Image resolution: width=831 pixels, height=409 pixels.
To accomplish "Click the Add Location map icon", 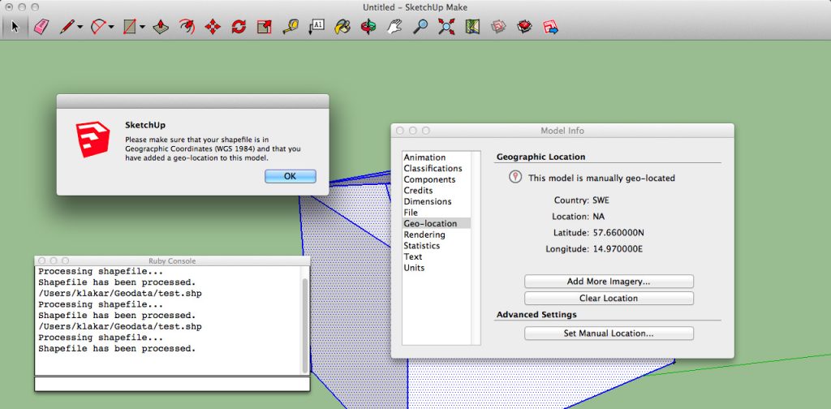I will [x=472, y=27].
